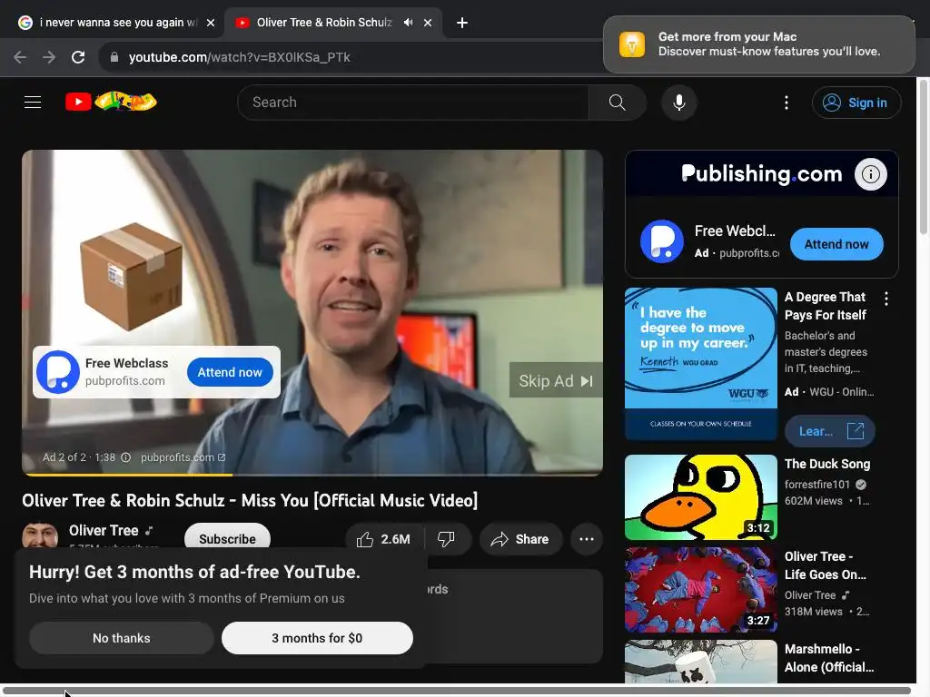Close the Google search tab
The width and height of the screenshot is (930, 697).
click(211, 23)
